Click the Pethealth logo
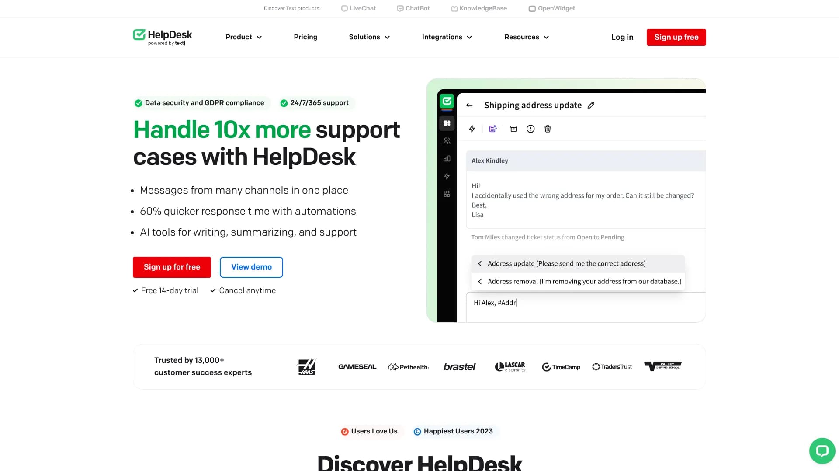This screenshot has width=839, height=471. [x=408, y=367]
